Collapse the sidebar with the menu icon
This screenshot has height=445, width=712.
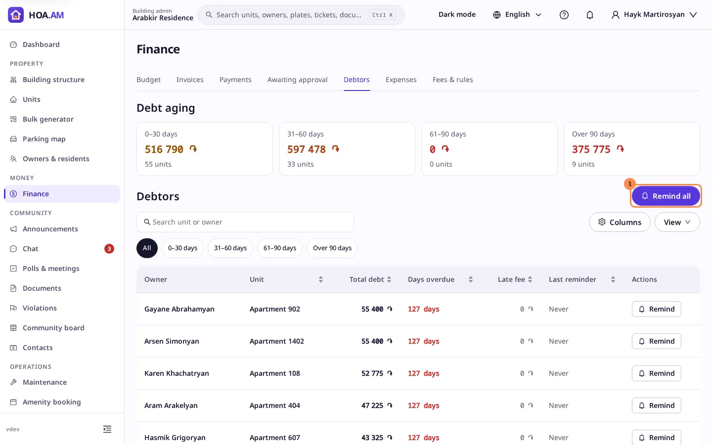click(x=107, y=429)
